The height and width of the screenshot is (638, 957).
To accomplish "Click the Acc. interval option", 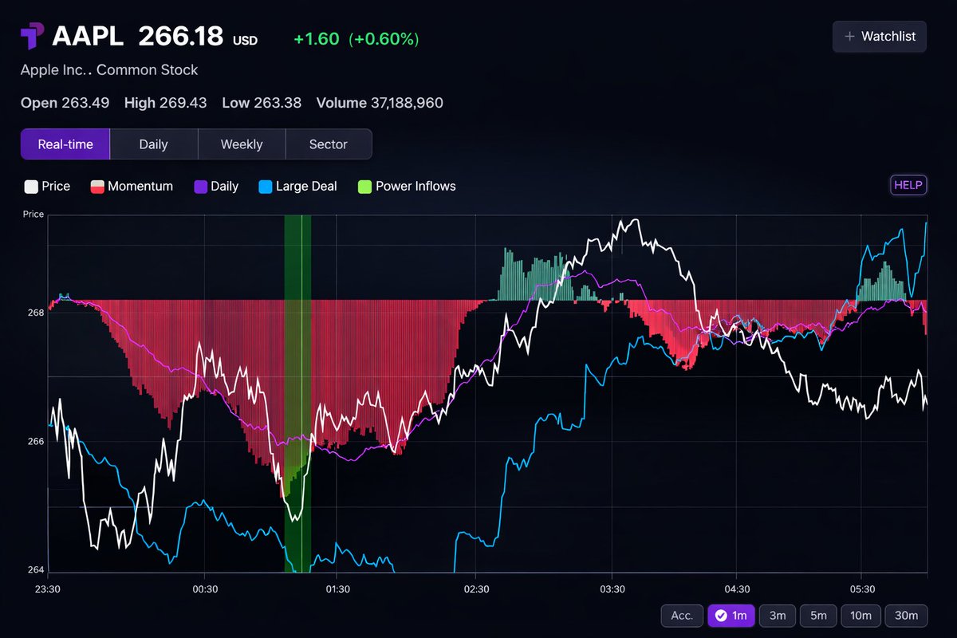I will [682, 615].
